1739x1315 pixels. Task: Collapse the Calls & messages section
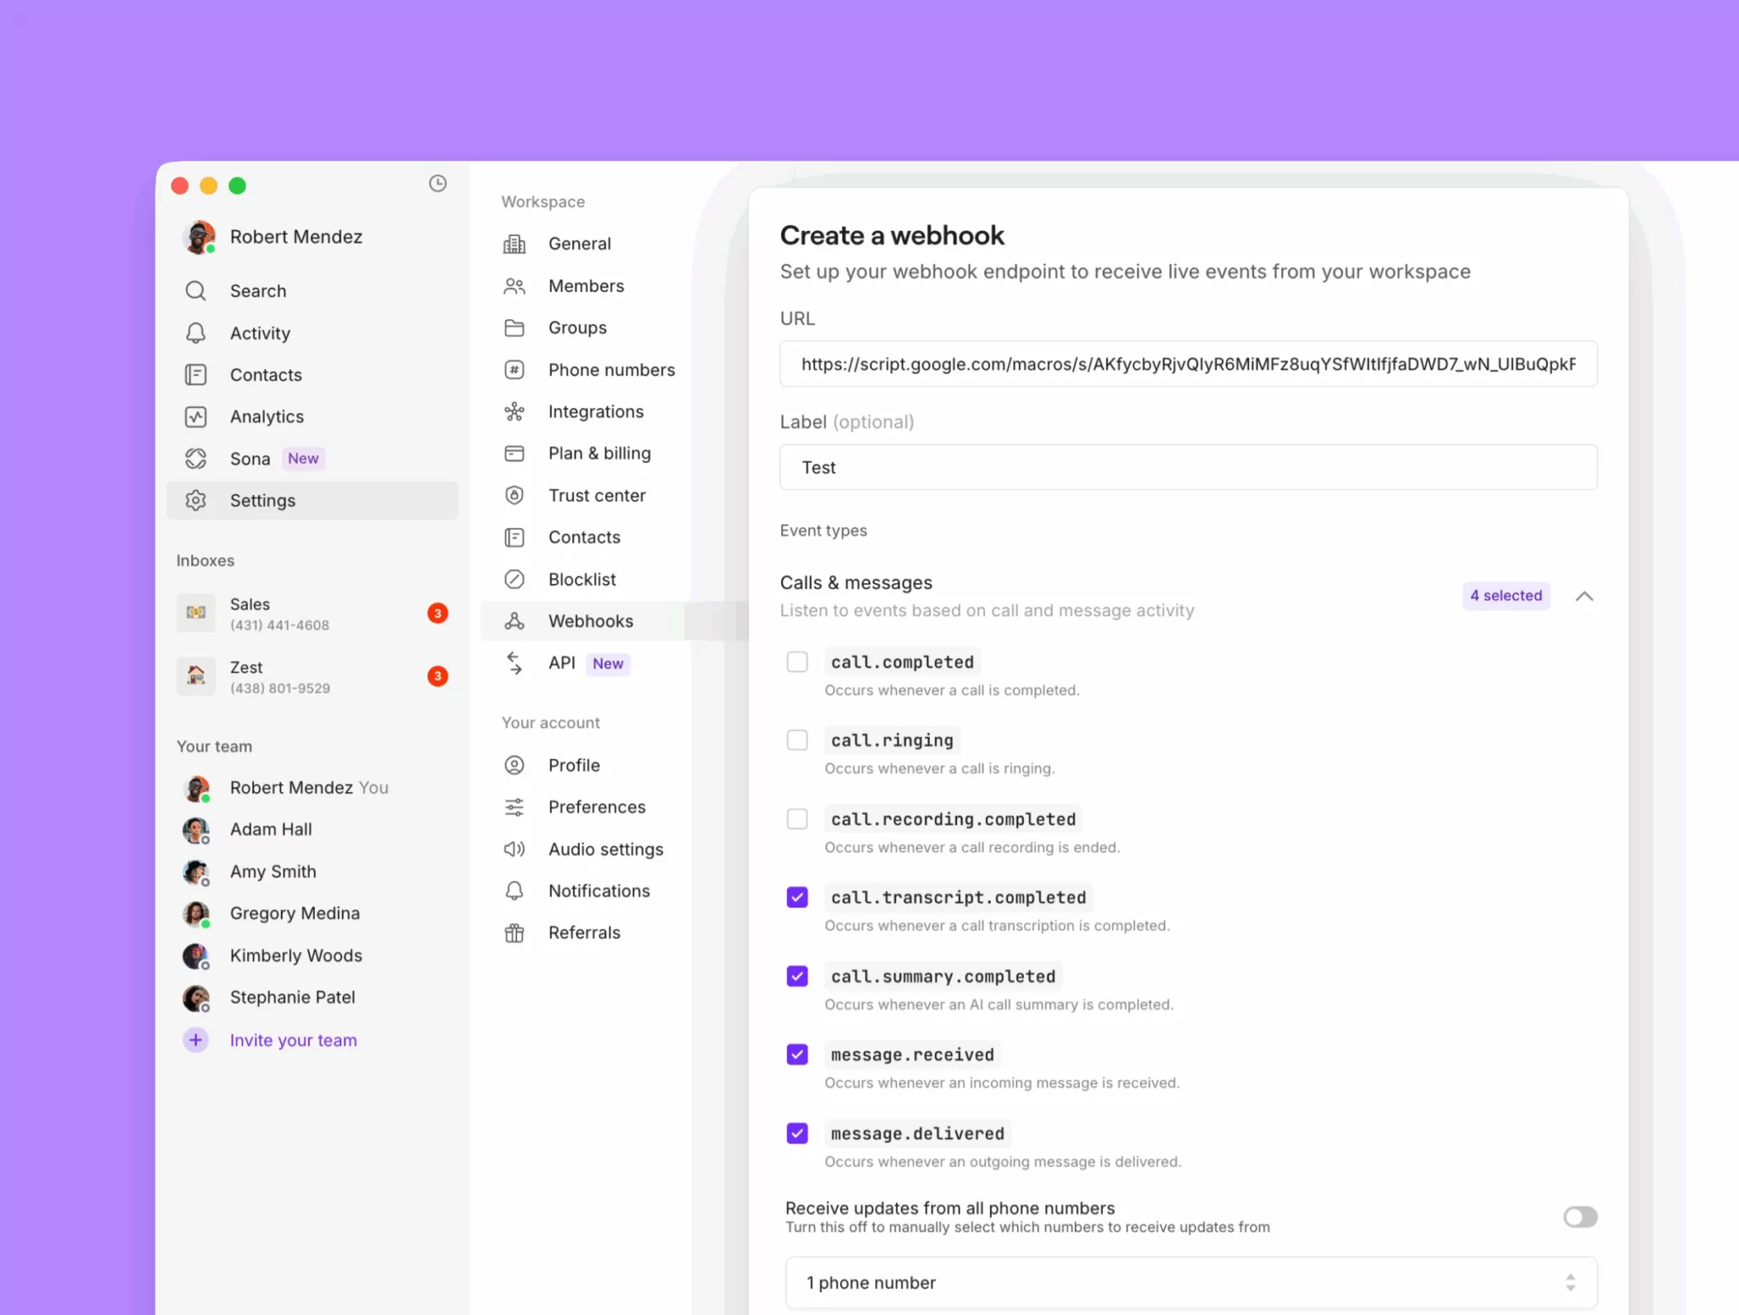(x=1584, y=595)
